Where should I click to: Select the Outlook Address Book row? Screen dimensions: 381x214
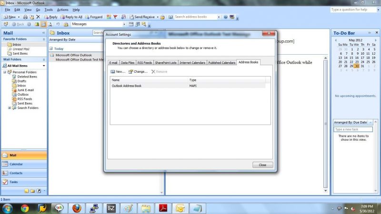(x=188, y=86)
